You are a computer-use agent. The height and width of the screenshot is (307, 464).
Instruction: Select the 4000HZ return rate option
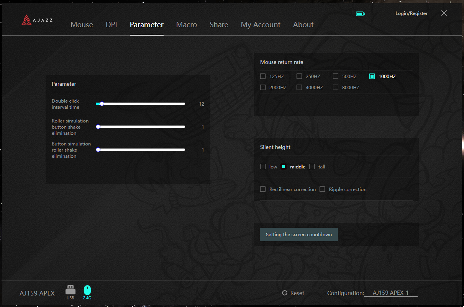pos(299,87)
